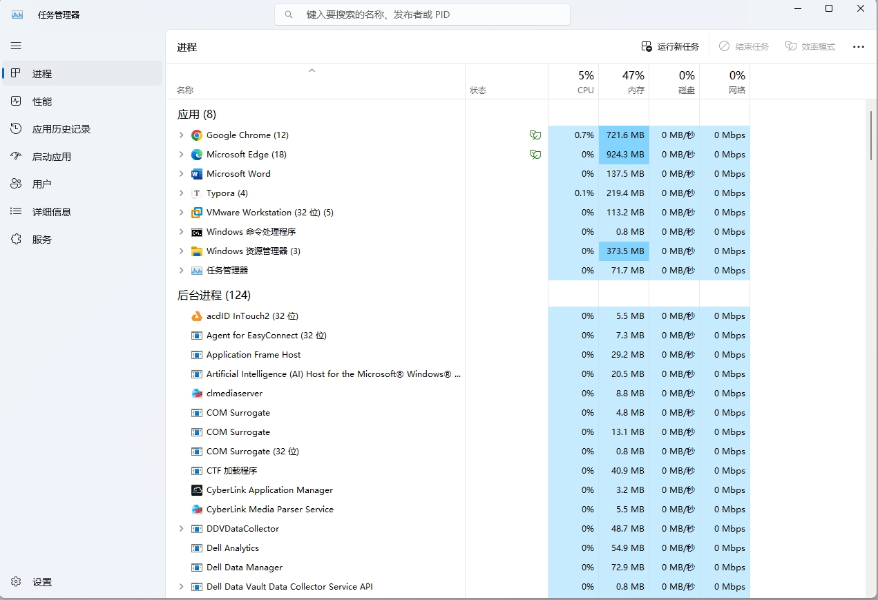Switch to the 用户 tab
The height and width of the screenshot is (600, 878).
click(83, 184)
